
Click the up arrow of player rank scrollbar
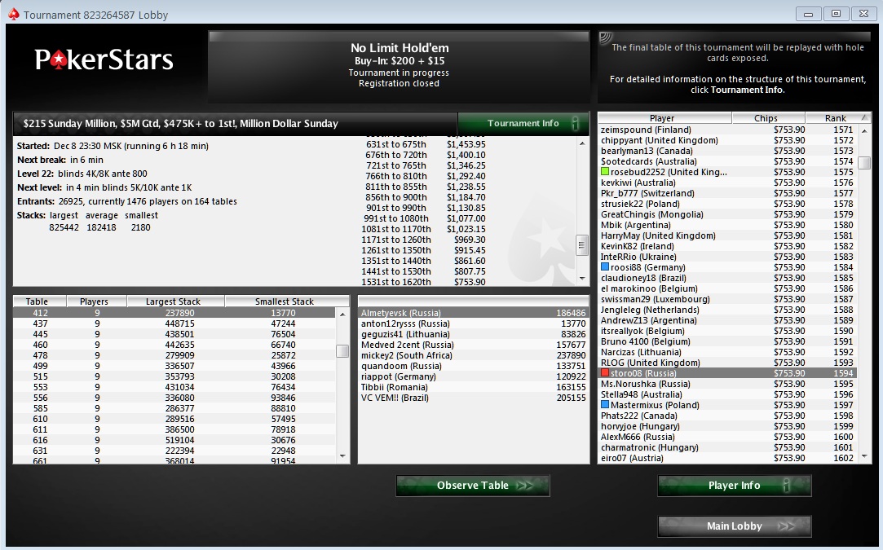864,130
